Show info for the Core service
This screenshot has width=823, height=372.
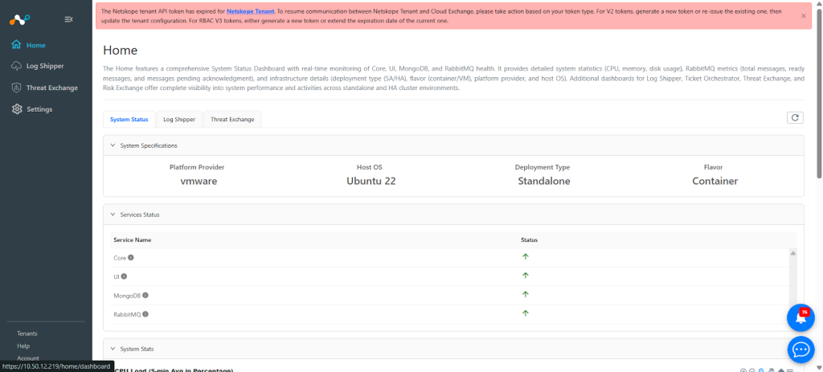point(131,258)
